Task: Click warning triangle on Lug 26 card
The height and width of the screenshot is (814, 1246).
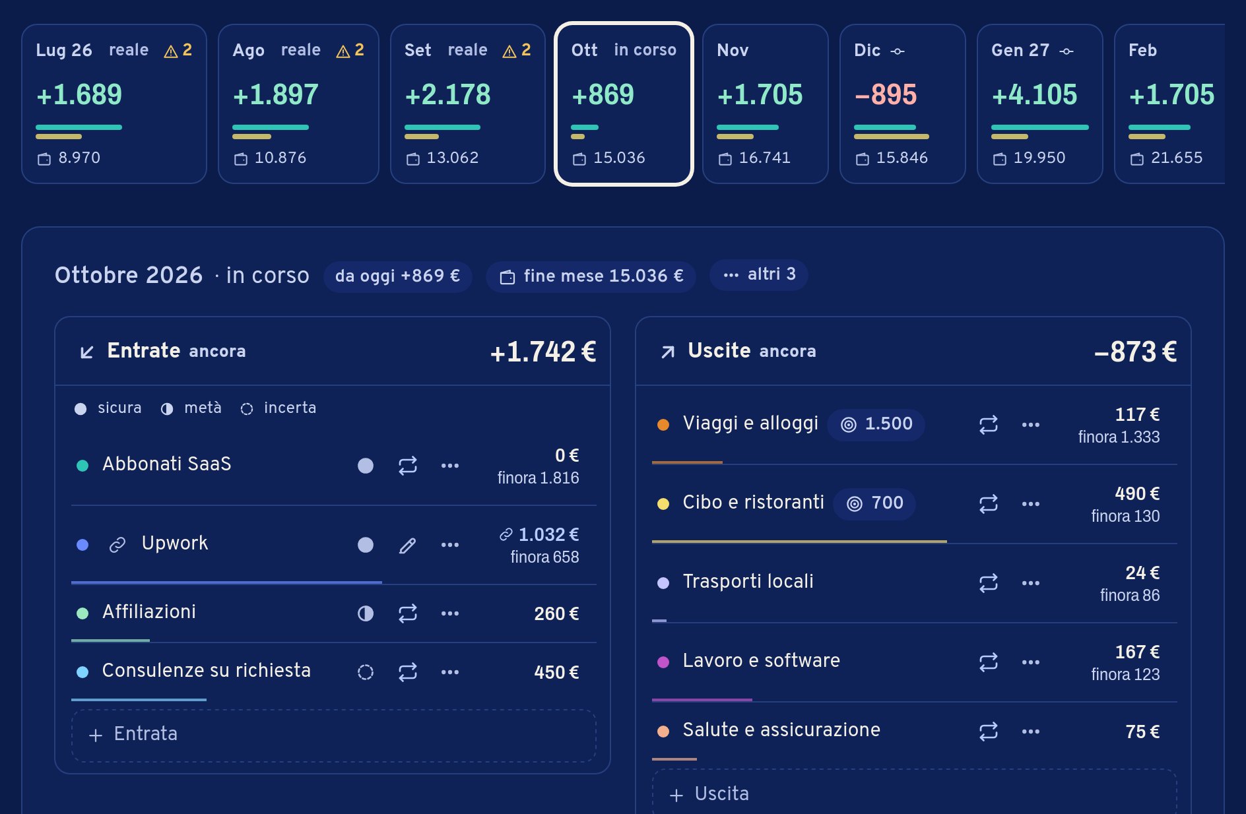Action: 171,51
